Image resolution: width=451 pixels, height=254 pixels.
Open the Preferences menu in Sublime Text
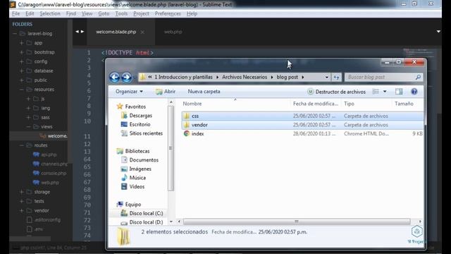[168, 13]
